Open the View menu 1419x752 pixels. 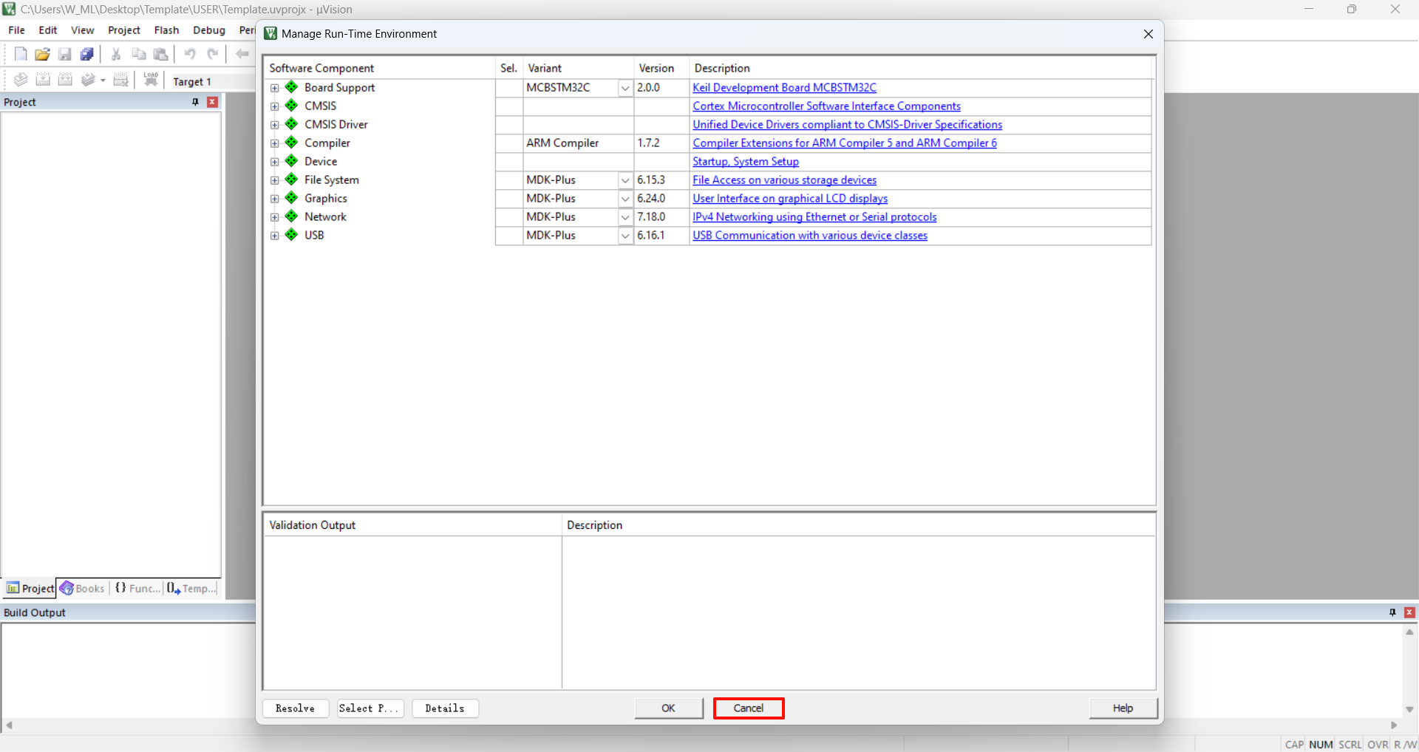(83, 30)
